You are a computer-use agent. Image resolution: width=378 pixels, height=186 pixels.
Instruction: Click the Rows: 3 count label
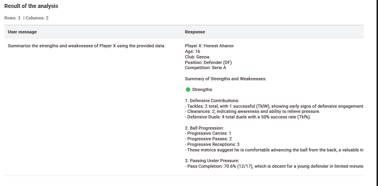click(12, 18)
